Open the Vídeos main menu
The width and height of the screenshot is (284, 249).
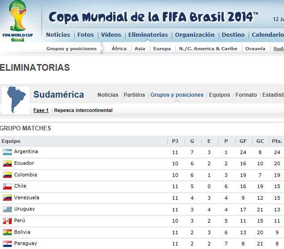[111, 35]
